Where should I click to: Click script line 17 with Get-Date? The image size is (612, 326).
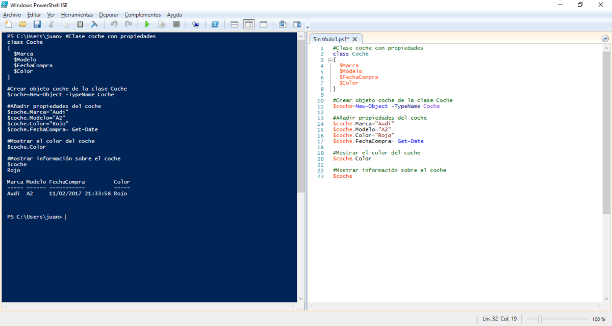pos(378,141)
